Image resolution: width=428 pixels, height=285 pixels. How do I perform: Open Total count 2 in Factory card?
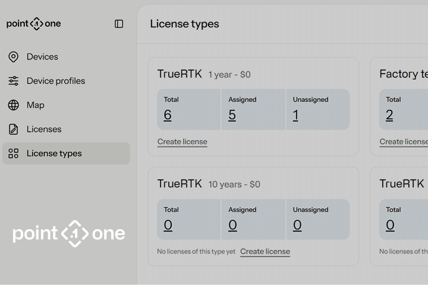coord(389,115)
